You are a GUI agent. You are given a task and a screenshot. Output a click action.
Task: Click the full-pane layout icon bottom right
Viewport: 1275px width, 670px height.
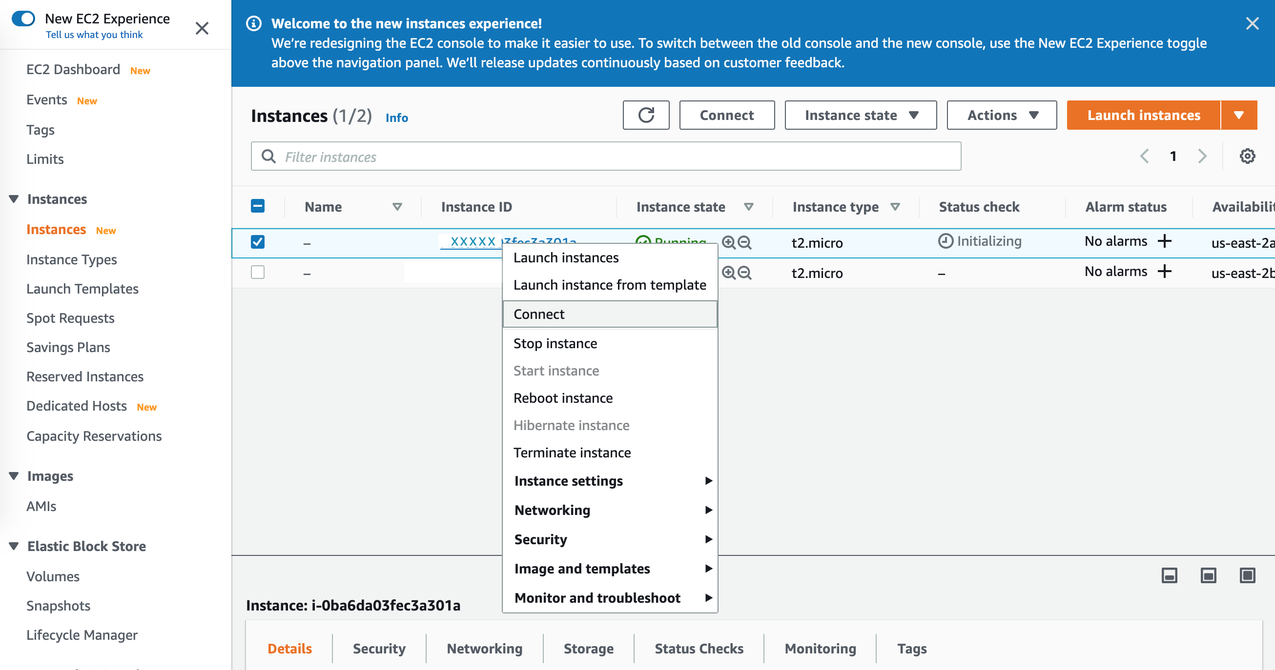pos(1246,575)
